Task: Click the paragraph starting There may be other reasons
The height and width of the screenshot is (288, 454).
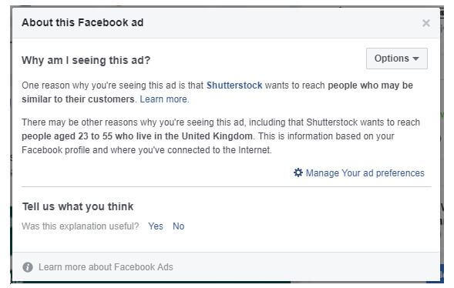Action: point(220,136)
